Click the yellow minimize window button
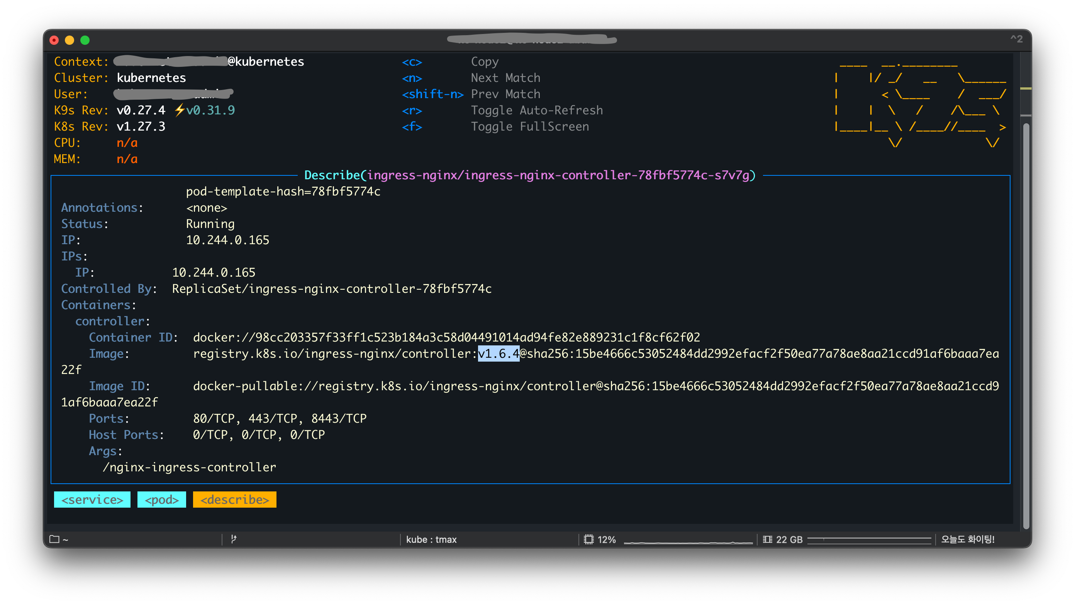This screenshot has width=1075, height=605. (x=69, y=40)
